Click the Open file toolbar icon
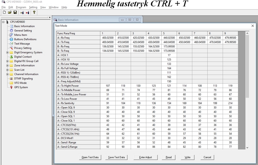Viewport: 258px width, 165px height. pos(10,12)
